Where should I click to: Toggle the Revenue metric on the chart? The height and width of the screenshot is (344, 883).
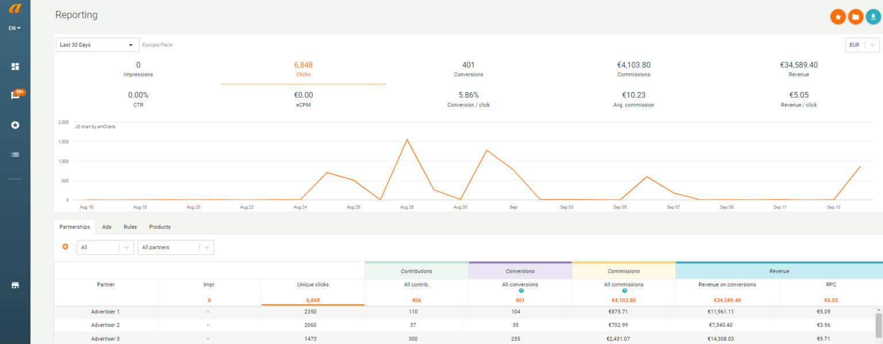click(x=798, y=69)
